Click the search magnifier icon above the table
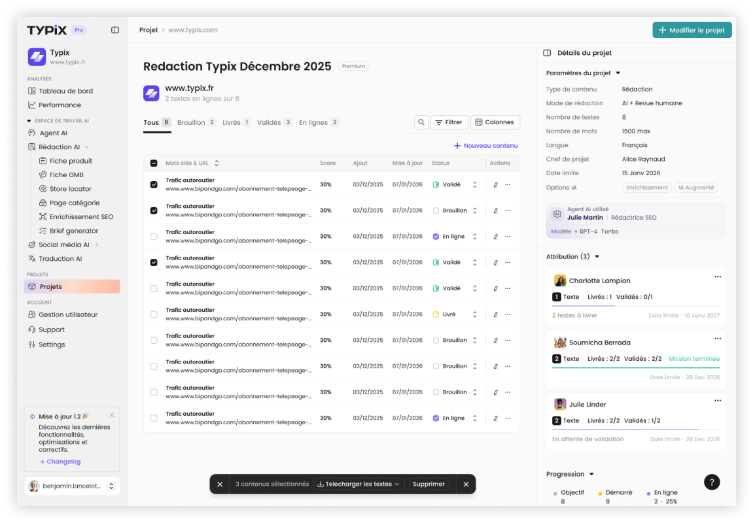753x523 pixels. tap(421, 122)
